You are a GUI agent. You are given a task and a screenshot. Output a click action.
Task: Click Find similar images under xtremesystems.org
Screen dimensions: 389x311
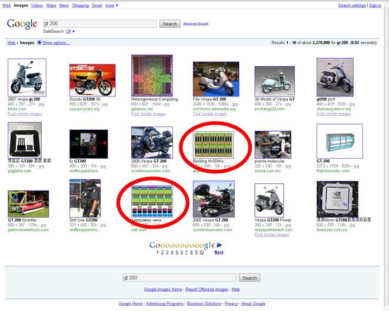334,113
